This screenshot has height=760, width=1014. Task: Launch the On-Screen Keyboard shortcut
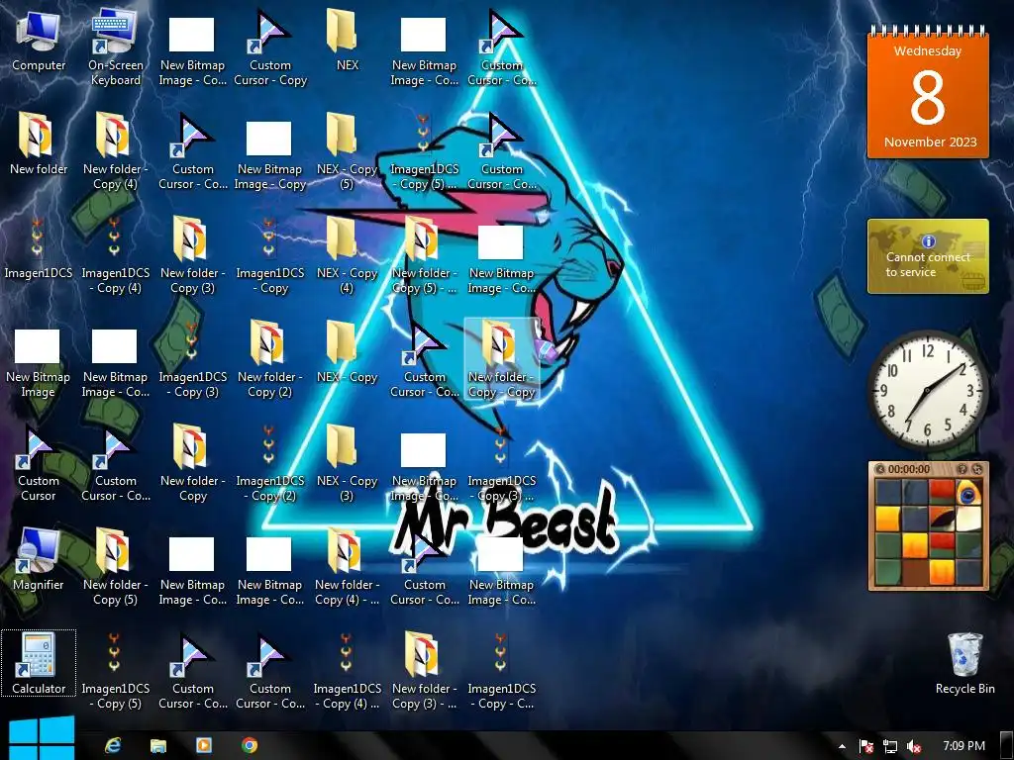pyautogui.click(x=115, y=47)
